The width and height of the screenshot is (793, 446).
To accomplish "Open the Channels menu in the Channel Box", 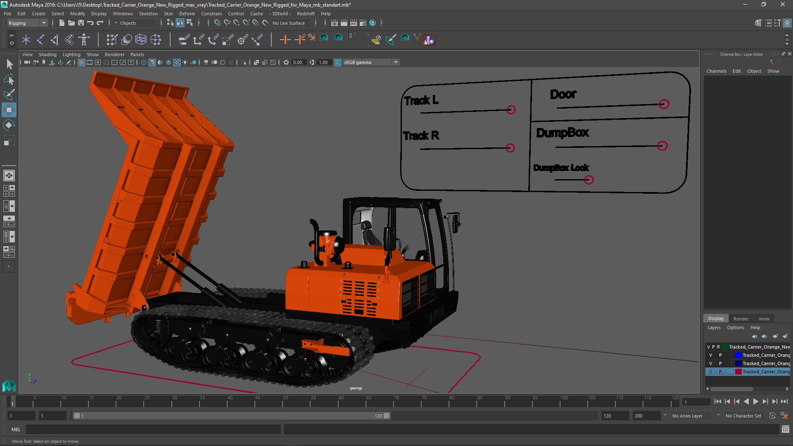I will [x=716, y=71].
